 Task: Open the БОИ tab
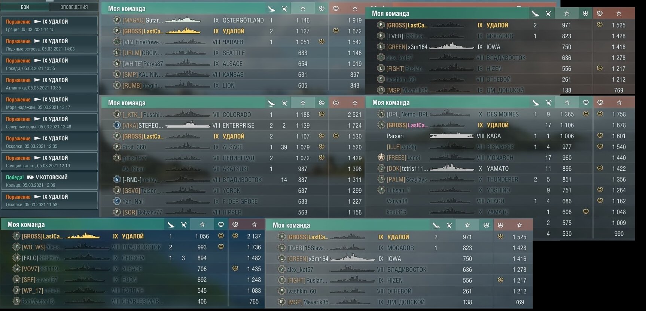pyautogui.click(x=25, y=7)
